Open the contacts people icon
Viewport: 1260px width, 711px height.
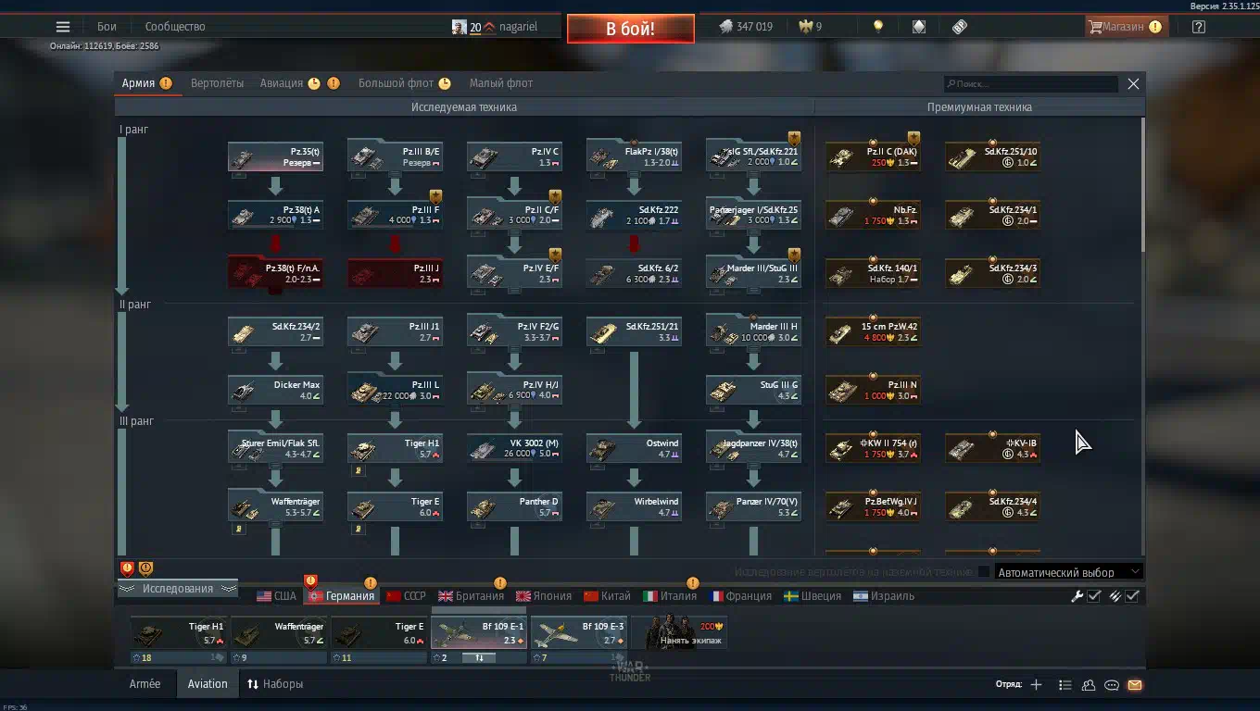(1089, 685)
